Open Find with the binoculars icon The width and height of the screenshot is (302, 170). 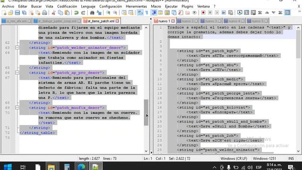pyautogui.click(x=92, y=13)
